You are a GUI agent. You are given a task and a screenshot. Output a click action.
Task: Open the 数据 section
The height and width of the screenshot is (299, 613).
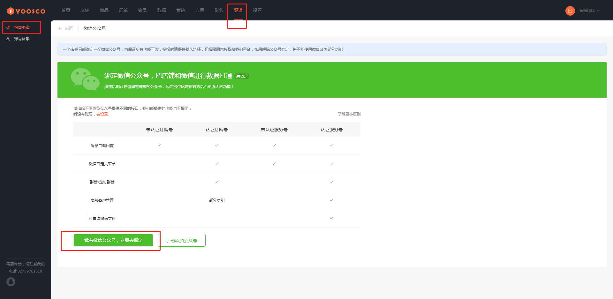(162, 10)
